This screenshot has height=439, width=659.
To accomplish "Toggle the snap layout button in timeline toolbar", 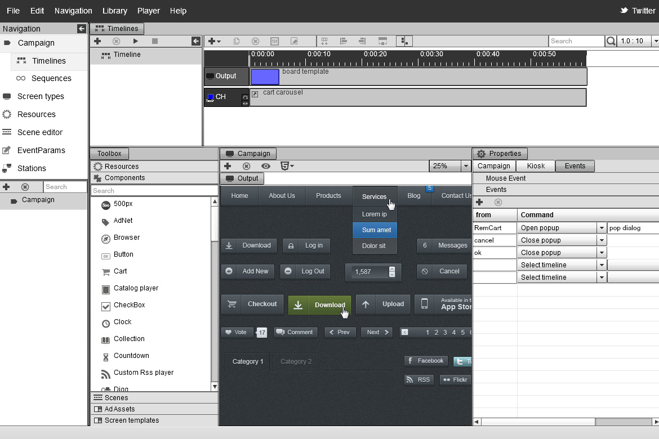I will pos(404,41).
